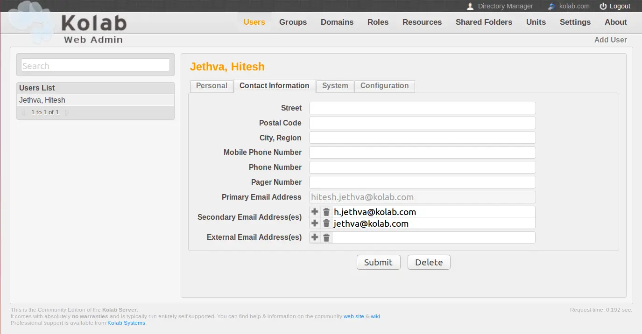Open the Settings section

tap(575, 22)
